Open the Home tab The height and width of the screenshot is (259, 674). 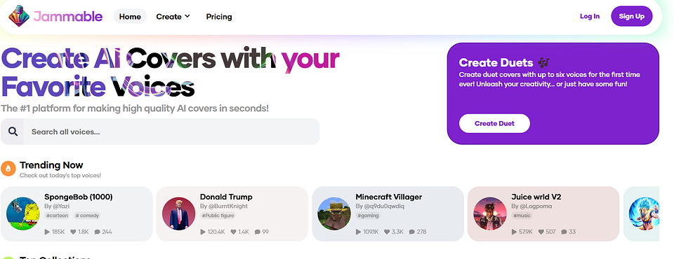[130, 17]
